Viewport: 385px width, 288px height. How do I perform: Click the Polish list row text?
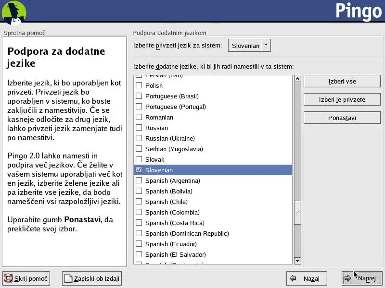[x=154, y=85]
